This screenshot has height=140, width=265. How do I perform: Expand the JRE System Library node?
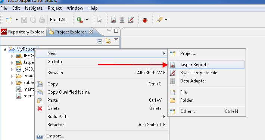(x=12, y=56)
